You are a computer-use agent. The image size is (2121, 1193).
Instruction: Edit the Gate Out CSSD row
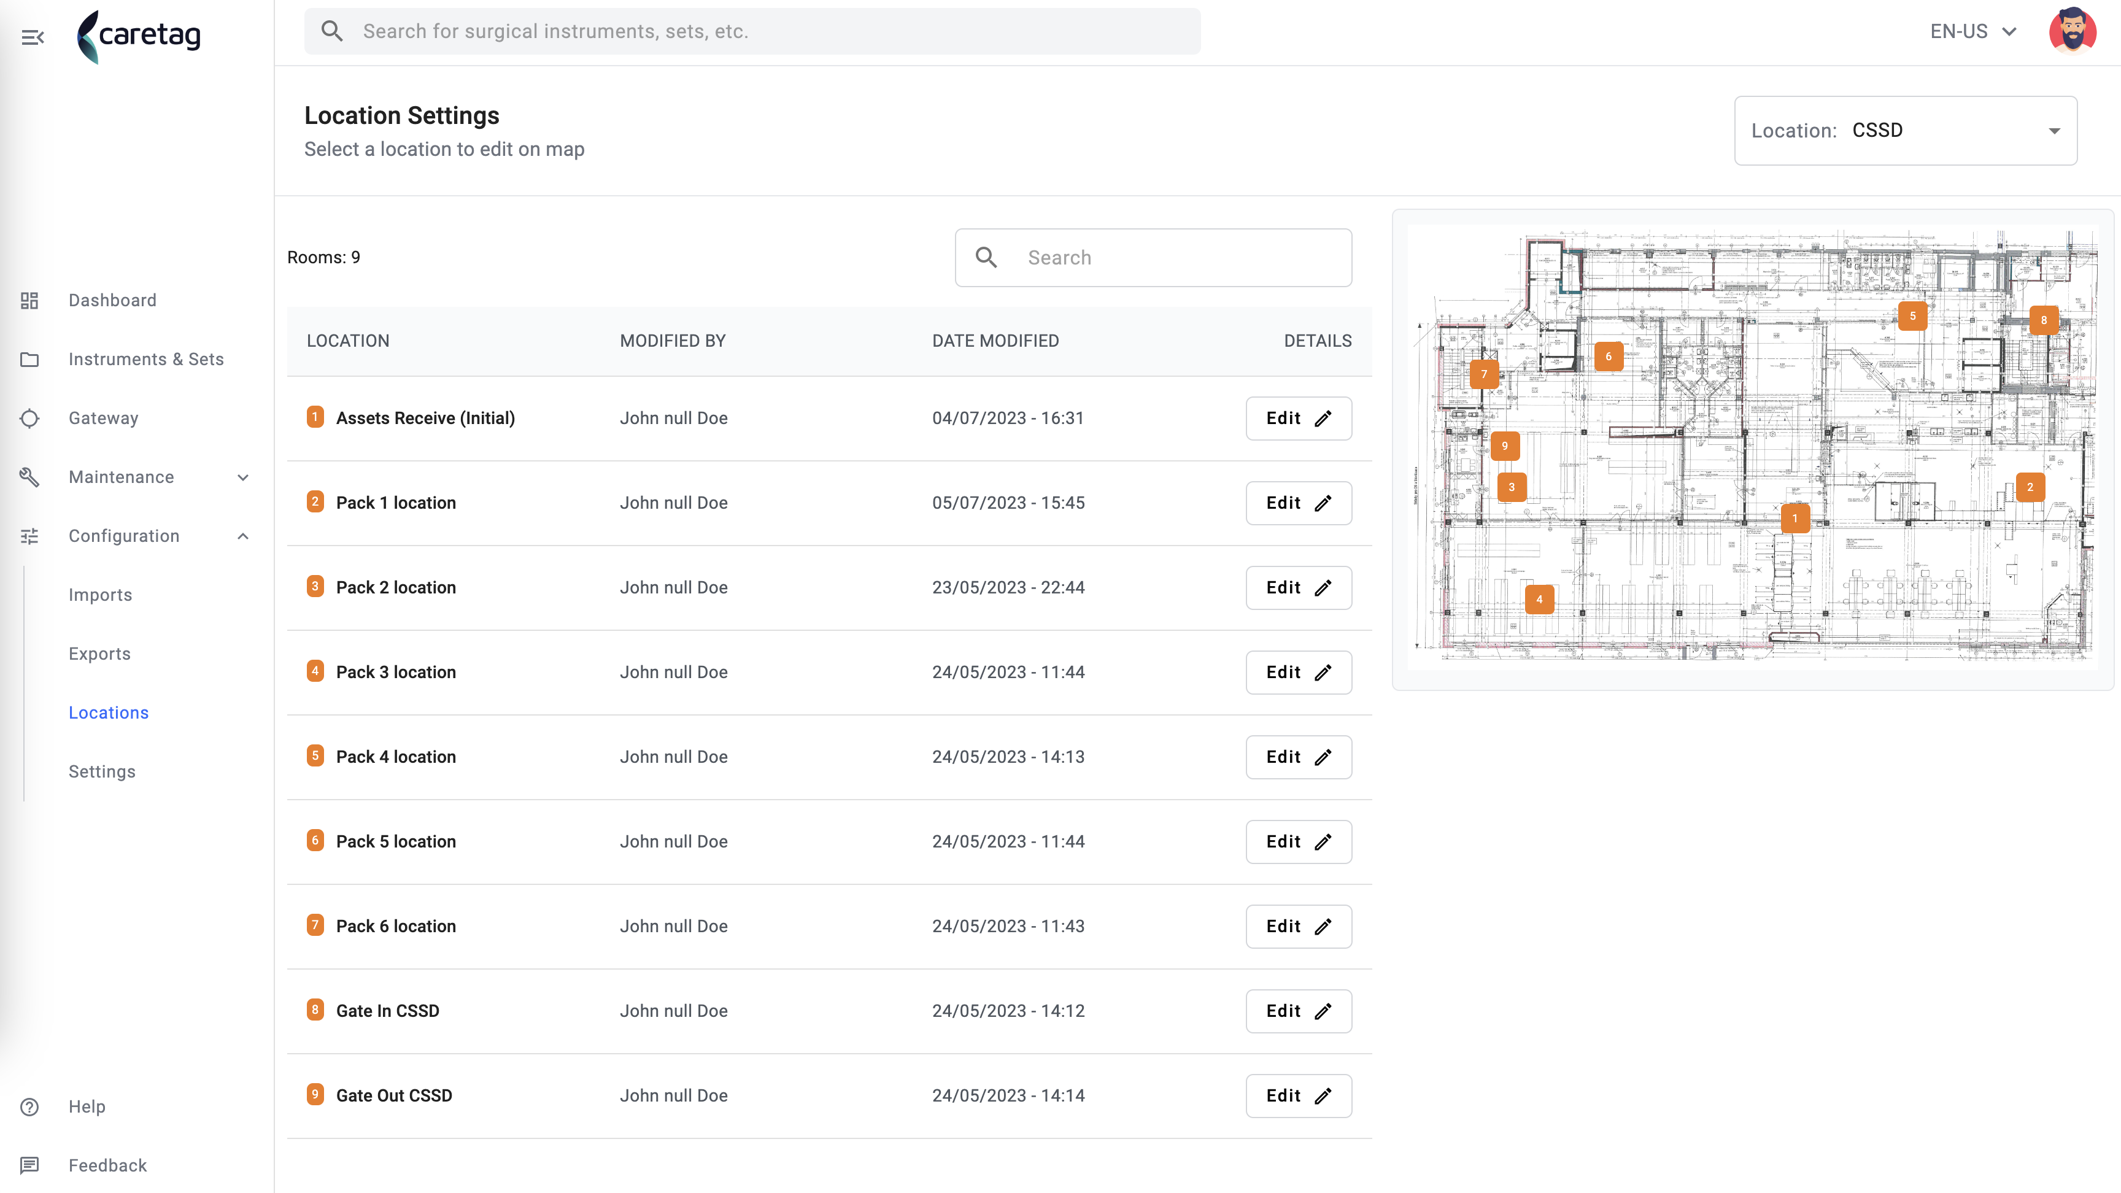point(1299,1096)
